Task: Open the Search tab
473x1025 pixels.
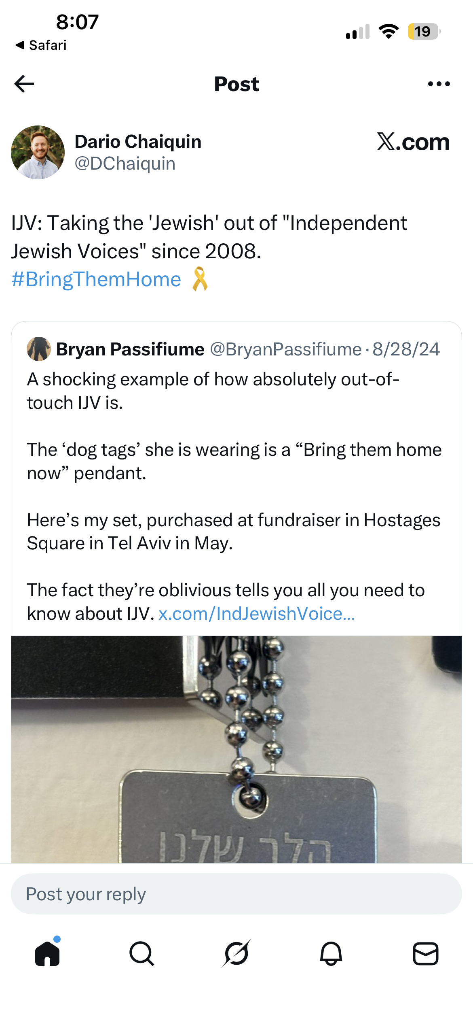Action: (142, 953)
